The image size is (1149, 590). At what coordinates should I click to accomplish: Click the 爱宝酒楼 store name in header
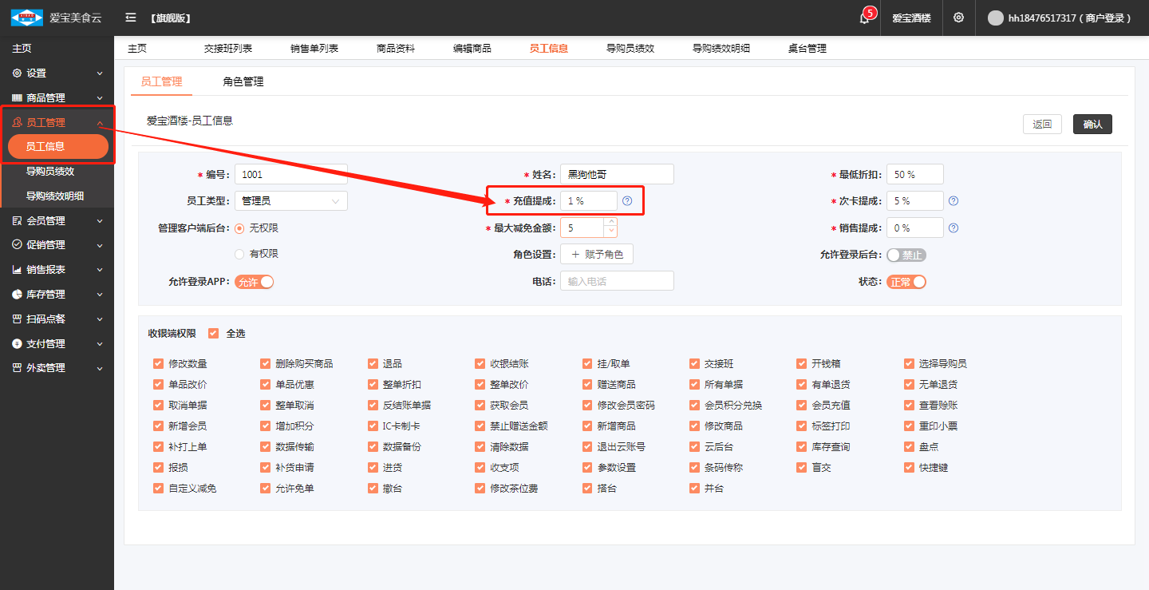pos(911,18)
